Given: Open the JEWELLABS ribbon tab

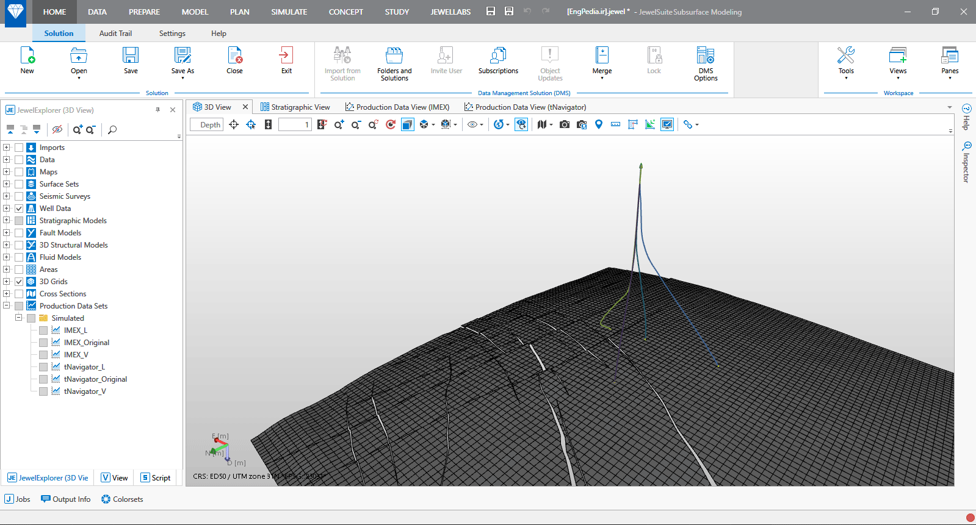Looking at the screenshot, I should (x=450, y=12).
